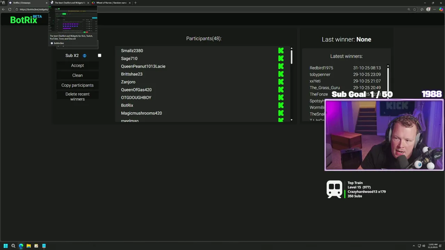Click the Clean button
Screen dimensions: 445x250
pyautogui.click(x=78, y=75)
